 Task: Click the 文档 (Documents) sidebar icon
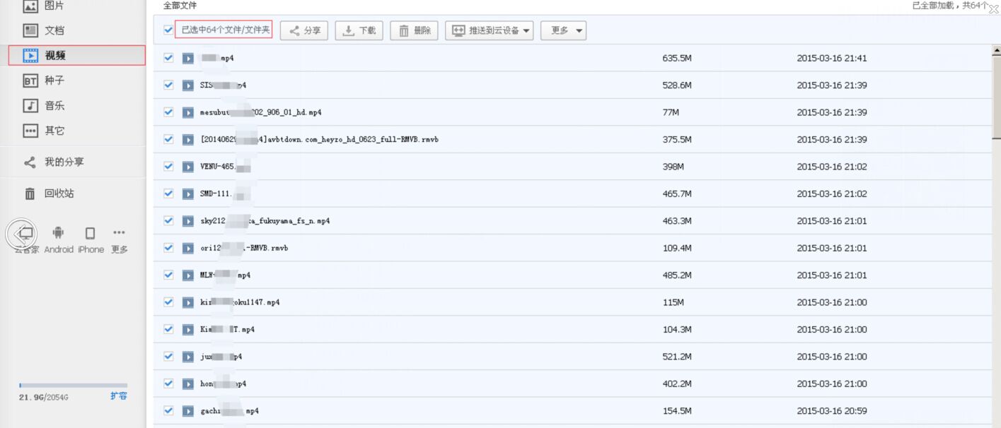pos(30,30)
